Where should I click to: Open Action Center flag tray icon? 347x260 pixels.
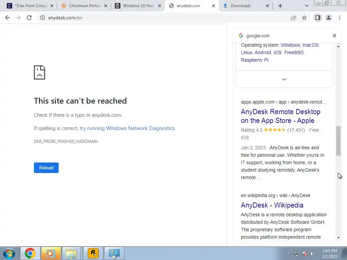[x=305, y=254]
